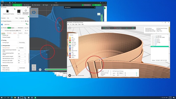The height and width of the screenshot is (99, 176).
Task: Click the Print plate button
Action: tap(97, 5)
